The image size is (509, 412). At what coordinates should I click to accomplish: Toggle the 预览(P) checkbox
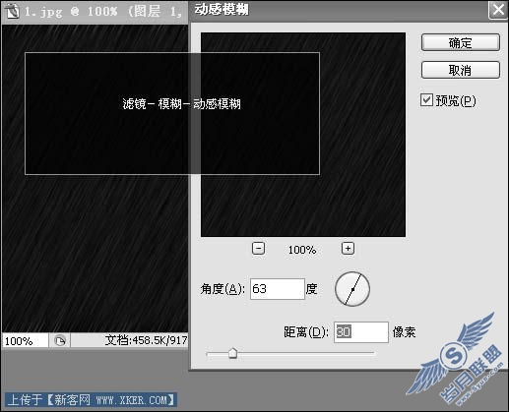point(426,100)
